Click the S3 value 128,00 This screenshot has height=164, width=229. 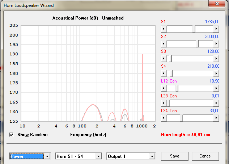(213, 51)
